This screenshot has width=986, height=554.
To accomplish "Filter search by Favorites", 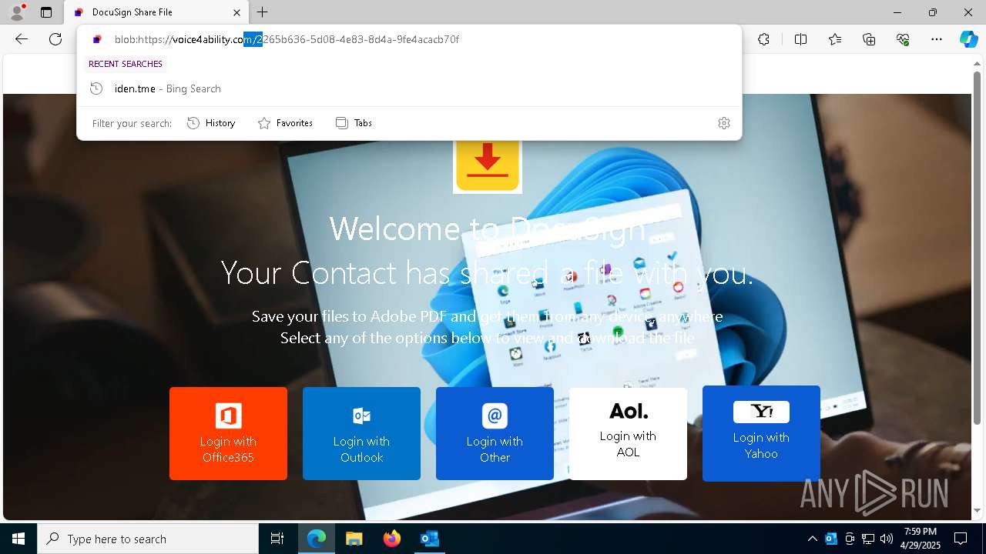I will [285, 123].
